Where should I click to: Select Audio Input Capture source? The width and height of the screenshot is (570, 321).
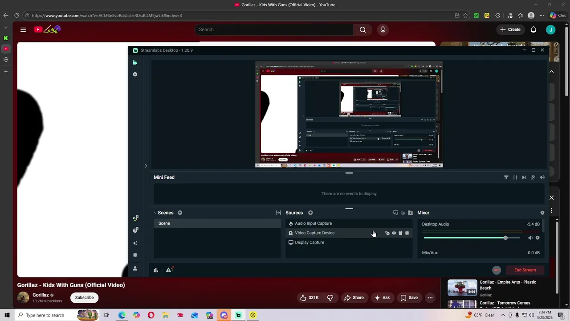pyautogui.click(x=349, y=223)
